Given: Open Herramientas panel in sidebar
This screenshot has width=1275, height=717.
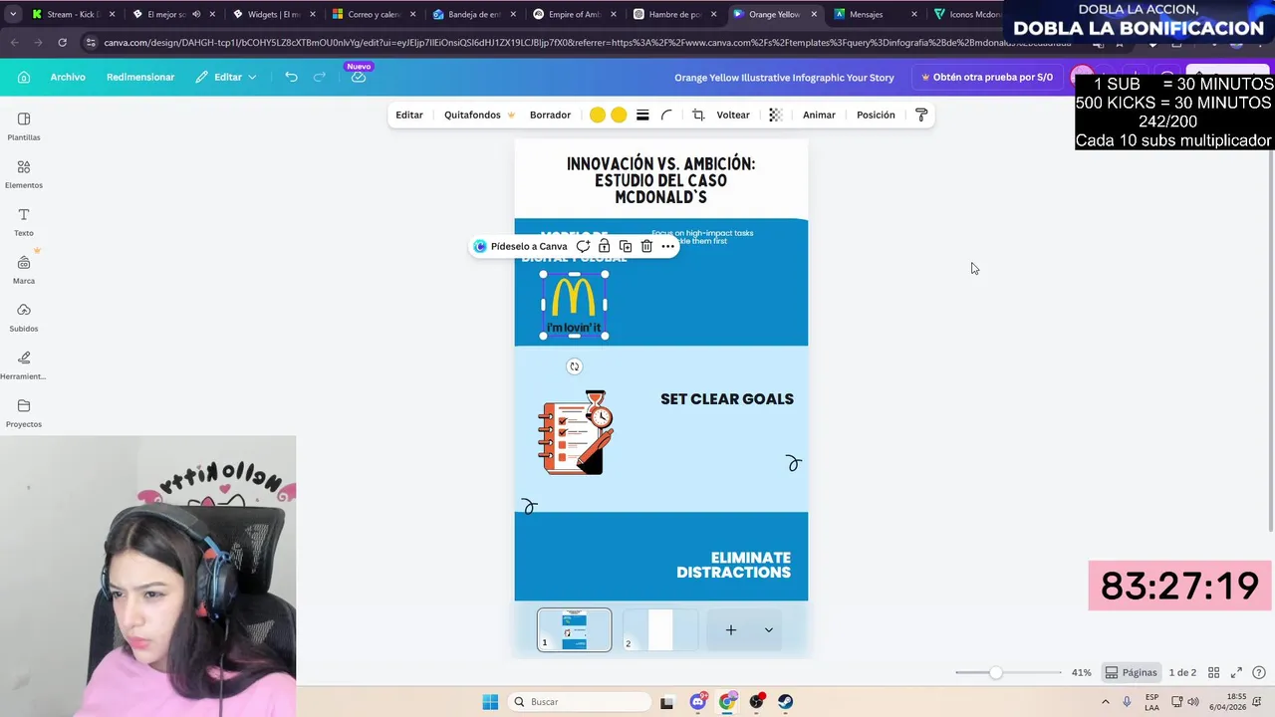Looking at the screenshot, I should (24, 365).
